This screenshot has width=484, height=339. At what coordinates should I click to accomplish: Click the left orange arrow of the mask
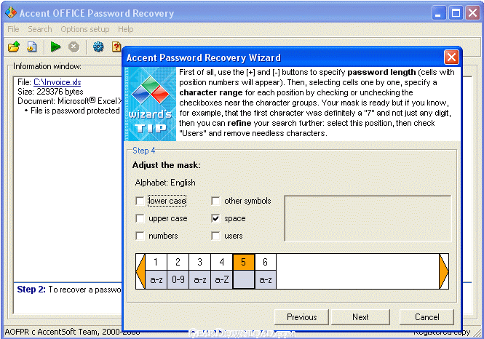(140, 271)
